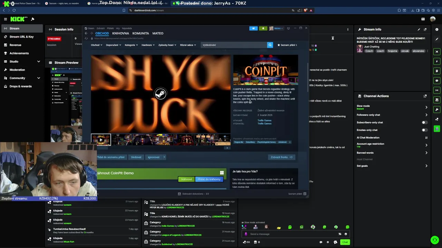Screen dimensions: 442x248
Task: Click the pin icon next to Kick logo
Action: pyautogui.click(x=32, y=19)
